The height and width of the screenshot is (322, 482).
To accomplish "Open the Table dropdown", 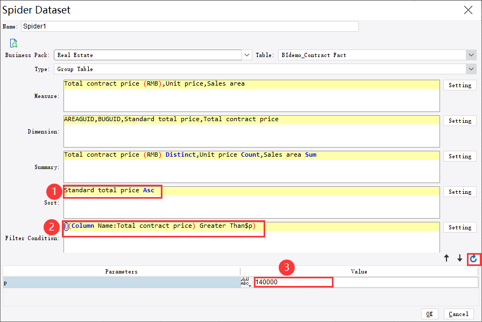I will coord(471,54).
